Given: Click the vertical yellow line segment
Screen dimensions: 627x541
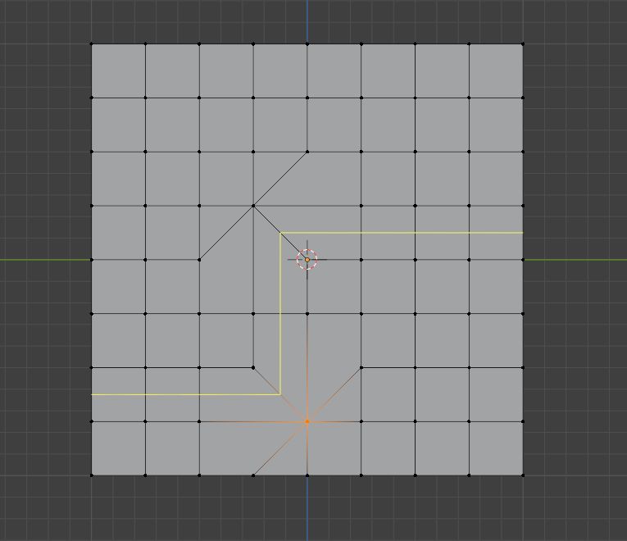Looking at the screenshot, I should click(x=280, y=313).
